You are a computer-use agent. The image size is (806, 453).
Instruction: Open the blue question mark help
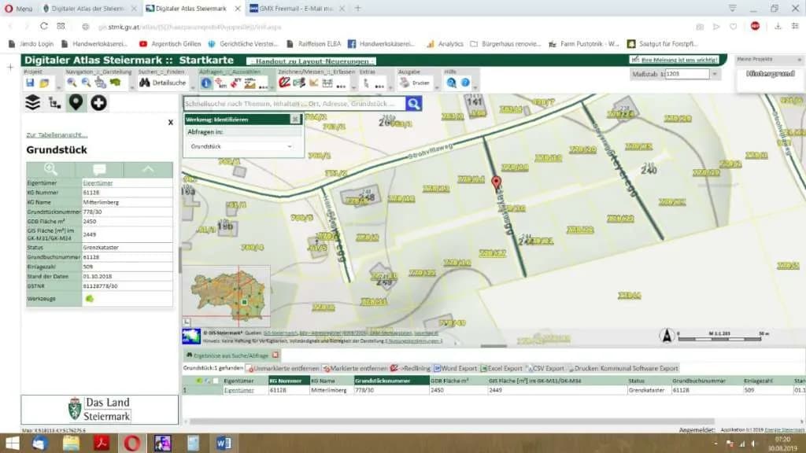(464, 82)
